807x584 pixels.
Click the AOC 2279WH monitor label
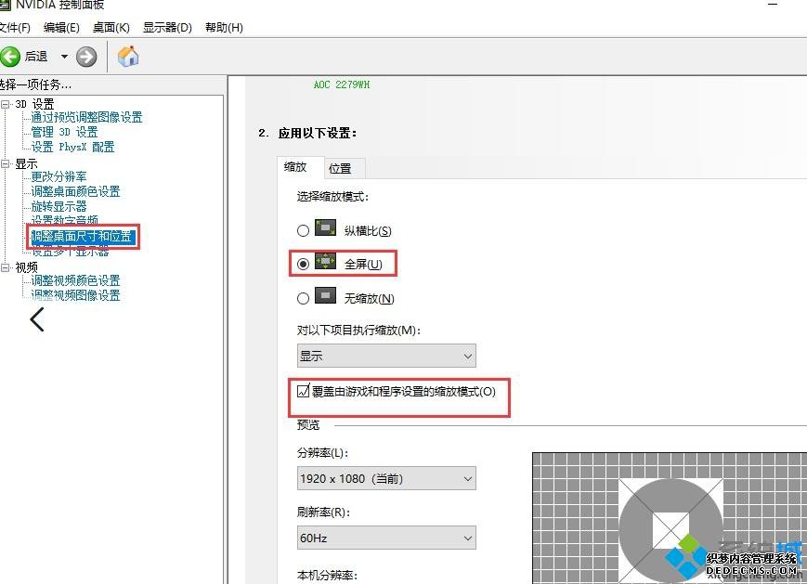(x=342, y=84)
